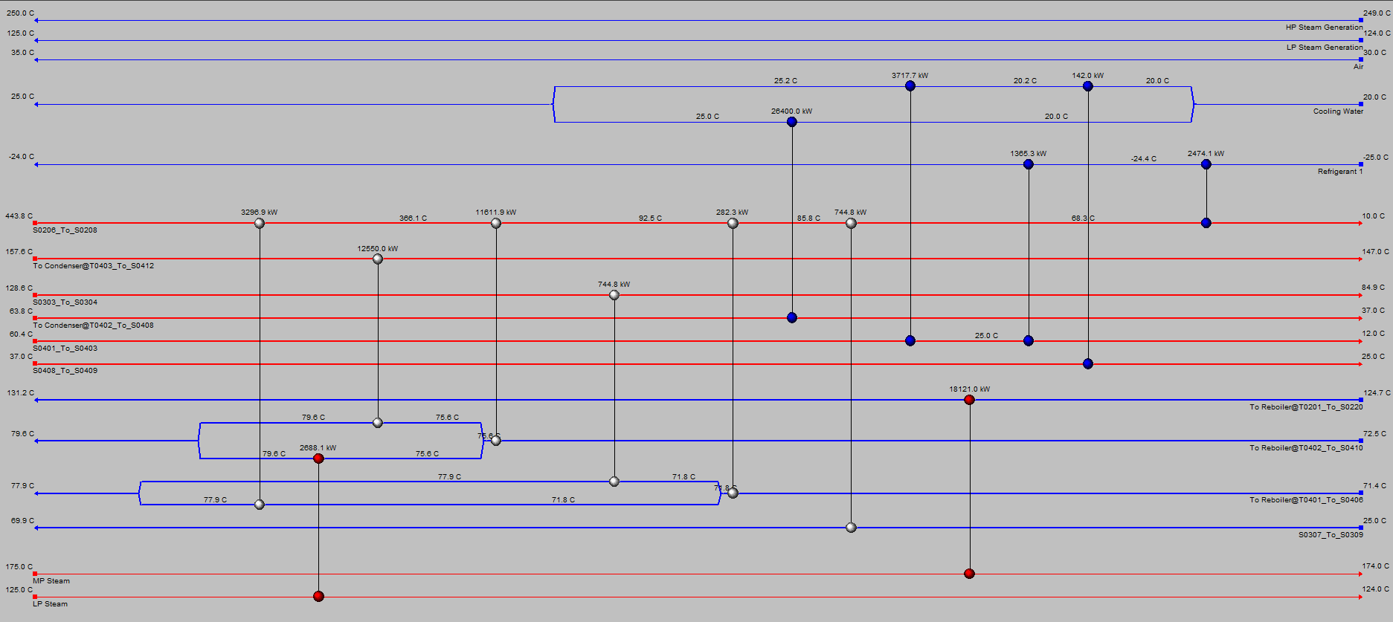Click the LP Steam Generation stream label
This screenshot has height=622, width=1393.
[x=1325, y=48]
